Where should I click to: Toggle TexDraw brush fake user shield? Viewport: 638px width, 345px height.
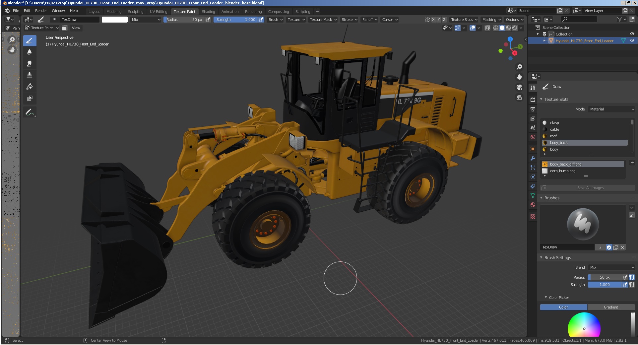pos(609,247)
